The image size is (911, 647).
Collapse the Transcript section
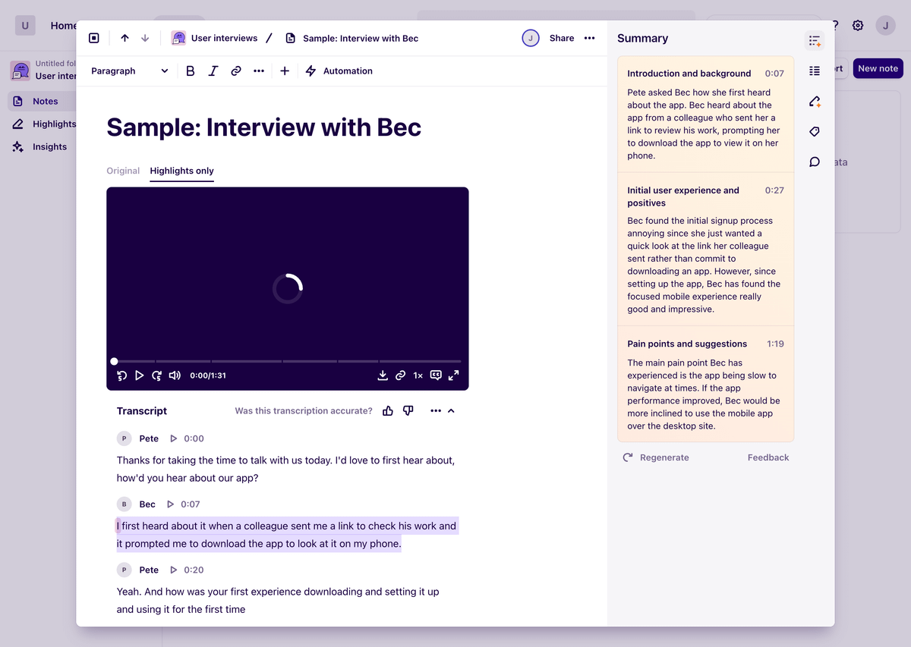click(451, 411)
